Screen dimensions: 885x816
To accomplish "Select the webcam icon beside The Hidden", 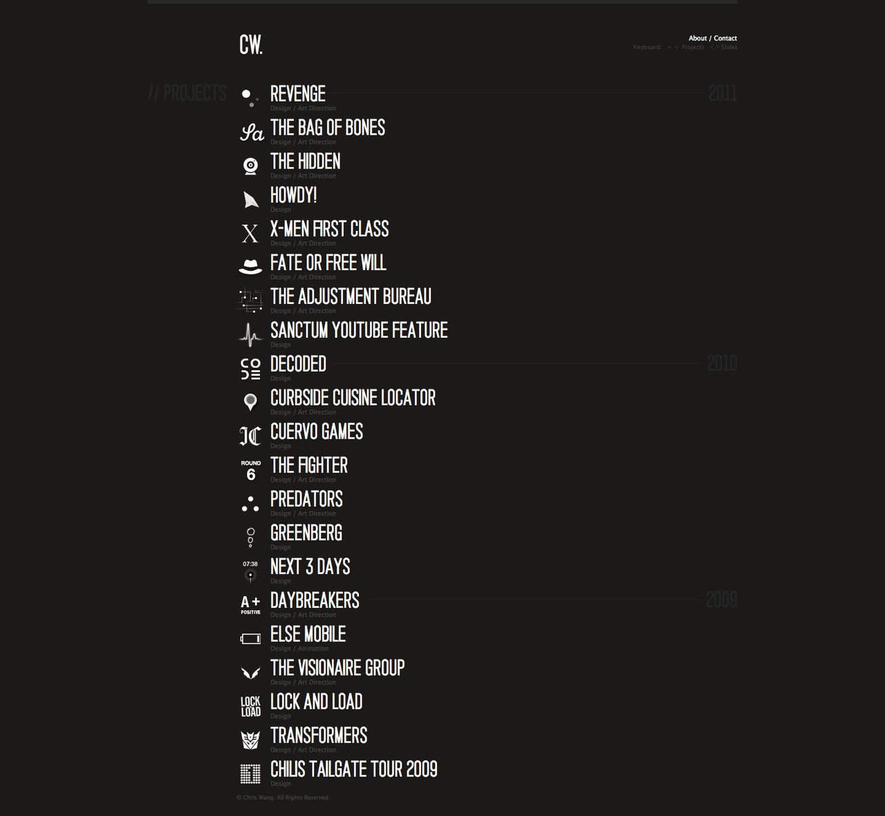I will tap(250, 165).
